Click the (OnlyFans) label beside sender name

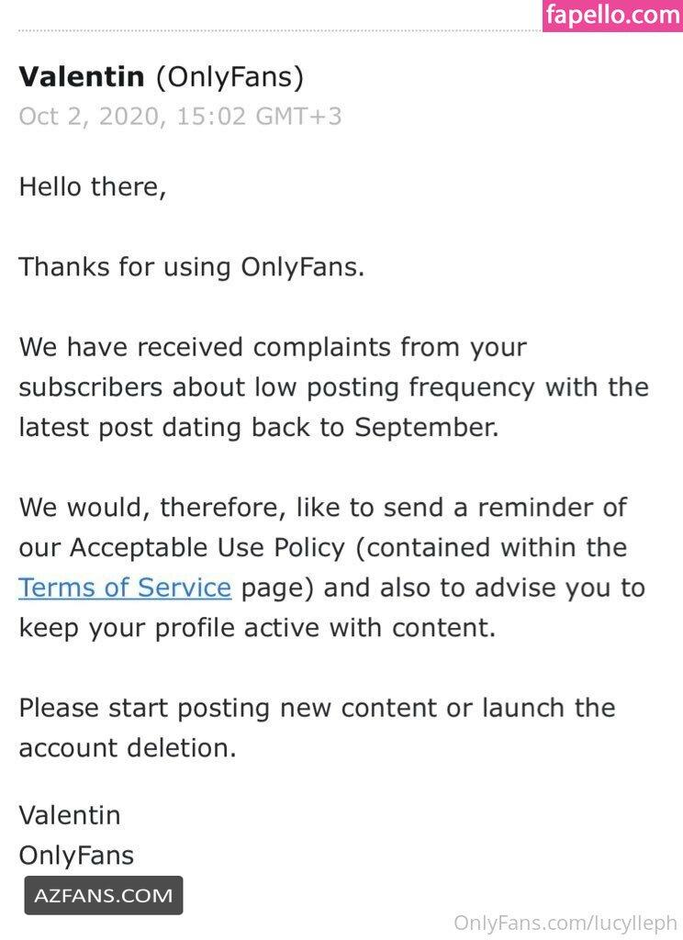click(x=230, y=78)
